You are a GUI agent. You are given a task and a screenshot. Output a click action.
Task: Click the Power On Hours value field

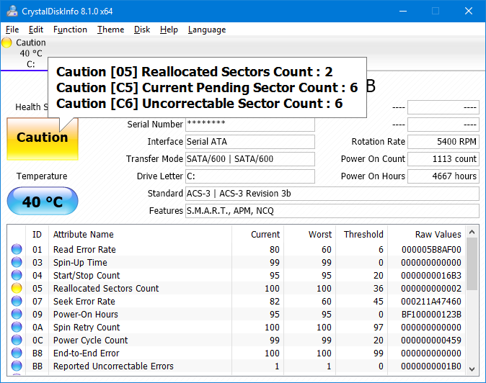point(443,176)
